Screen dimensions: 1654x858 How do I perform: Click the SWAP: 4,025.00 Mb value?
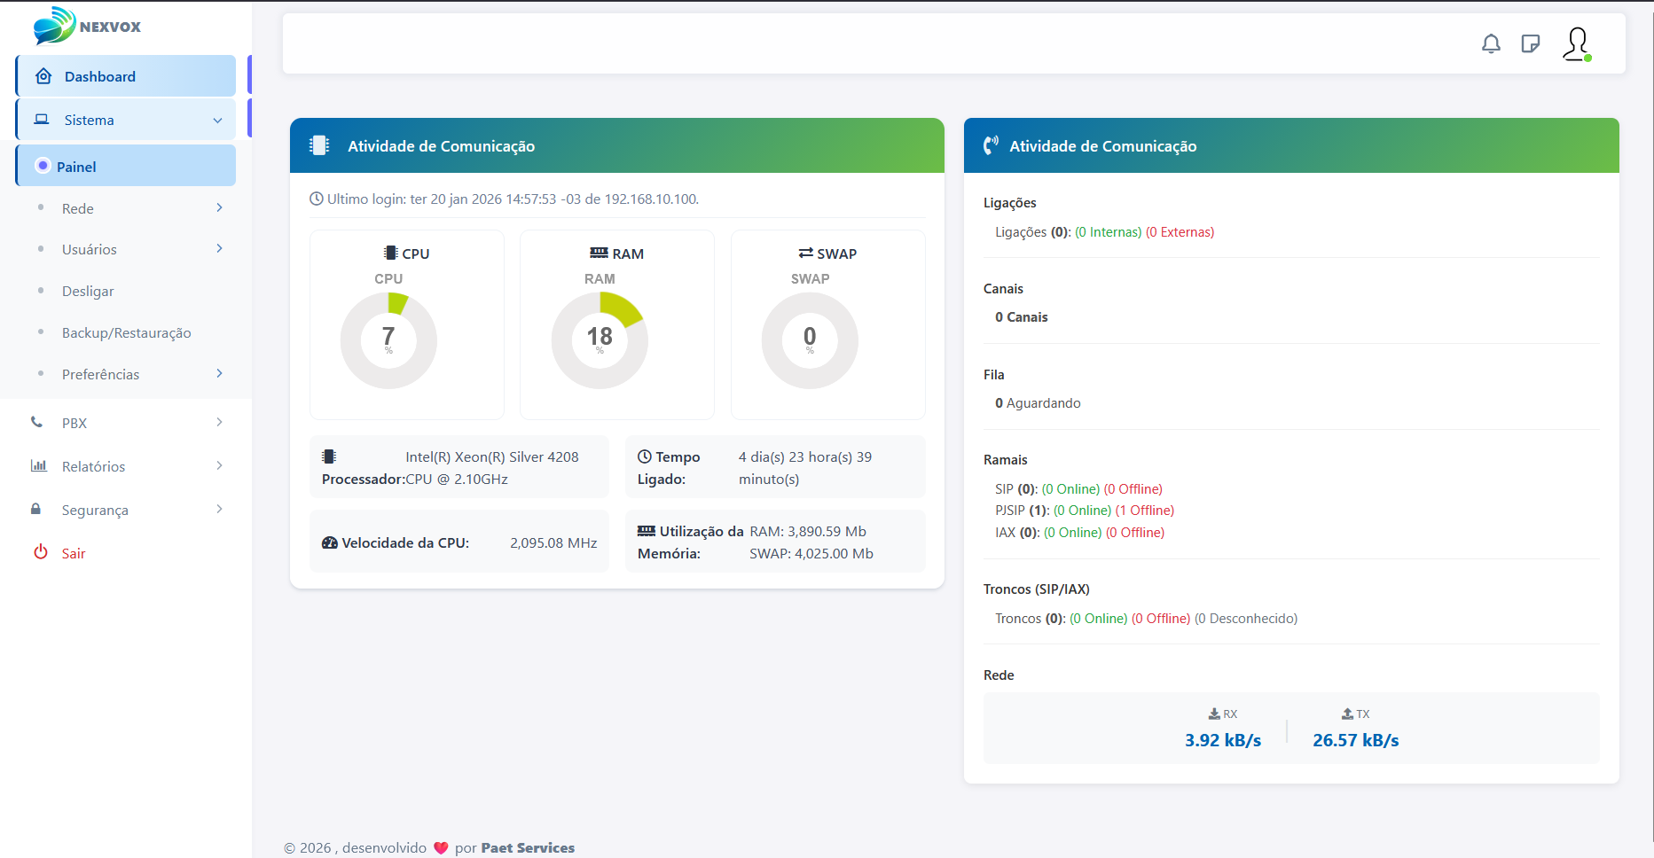[x=811, y=554]
